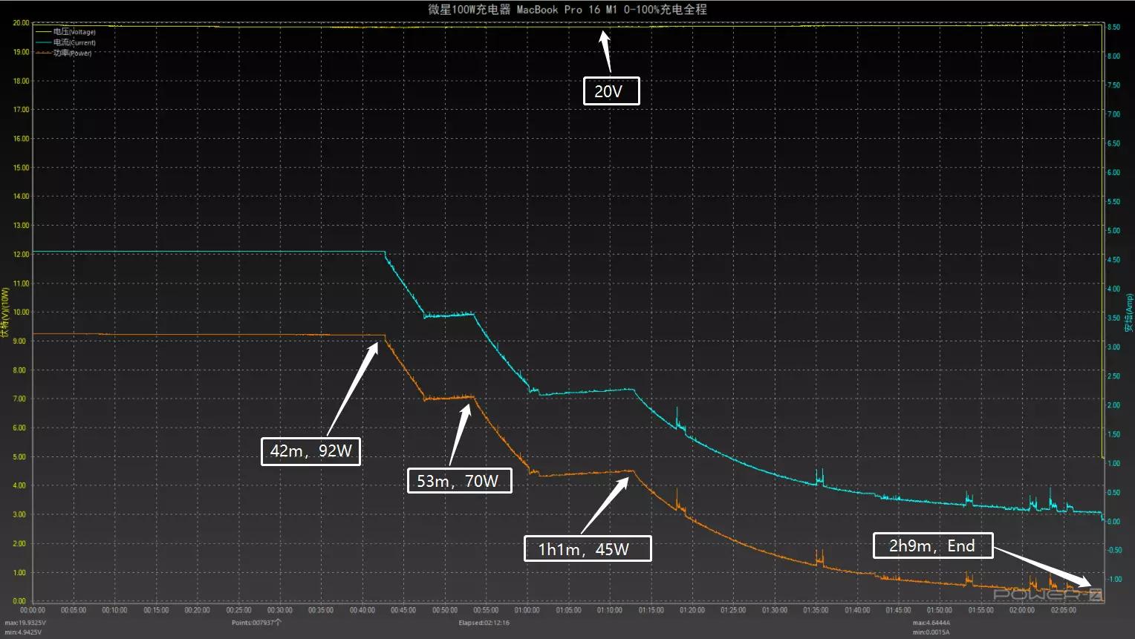Click the 02:00:00 time axis label

pyautogui.click(x=1022, y=610)
